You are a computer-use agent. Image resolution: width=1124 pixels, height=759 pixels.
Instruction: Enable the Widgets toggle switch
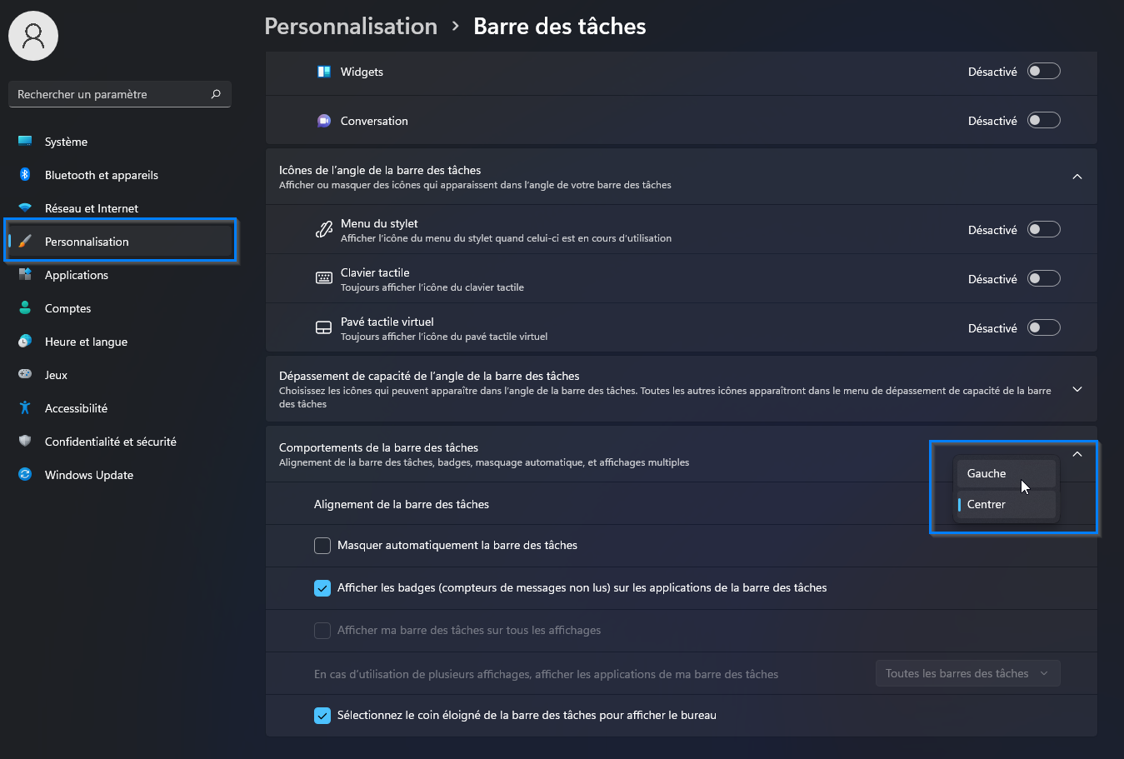[x=1043, y=72]
